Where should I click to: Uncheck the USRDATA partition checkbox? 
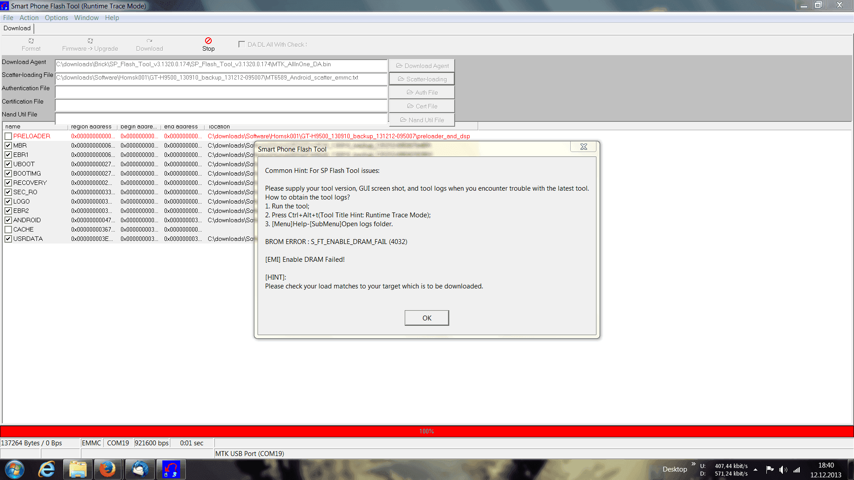(8, 239)
